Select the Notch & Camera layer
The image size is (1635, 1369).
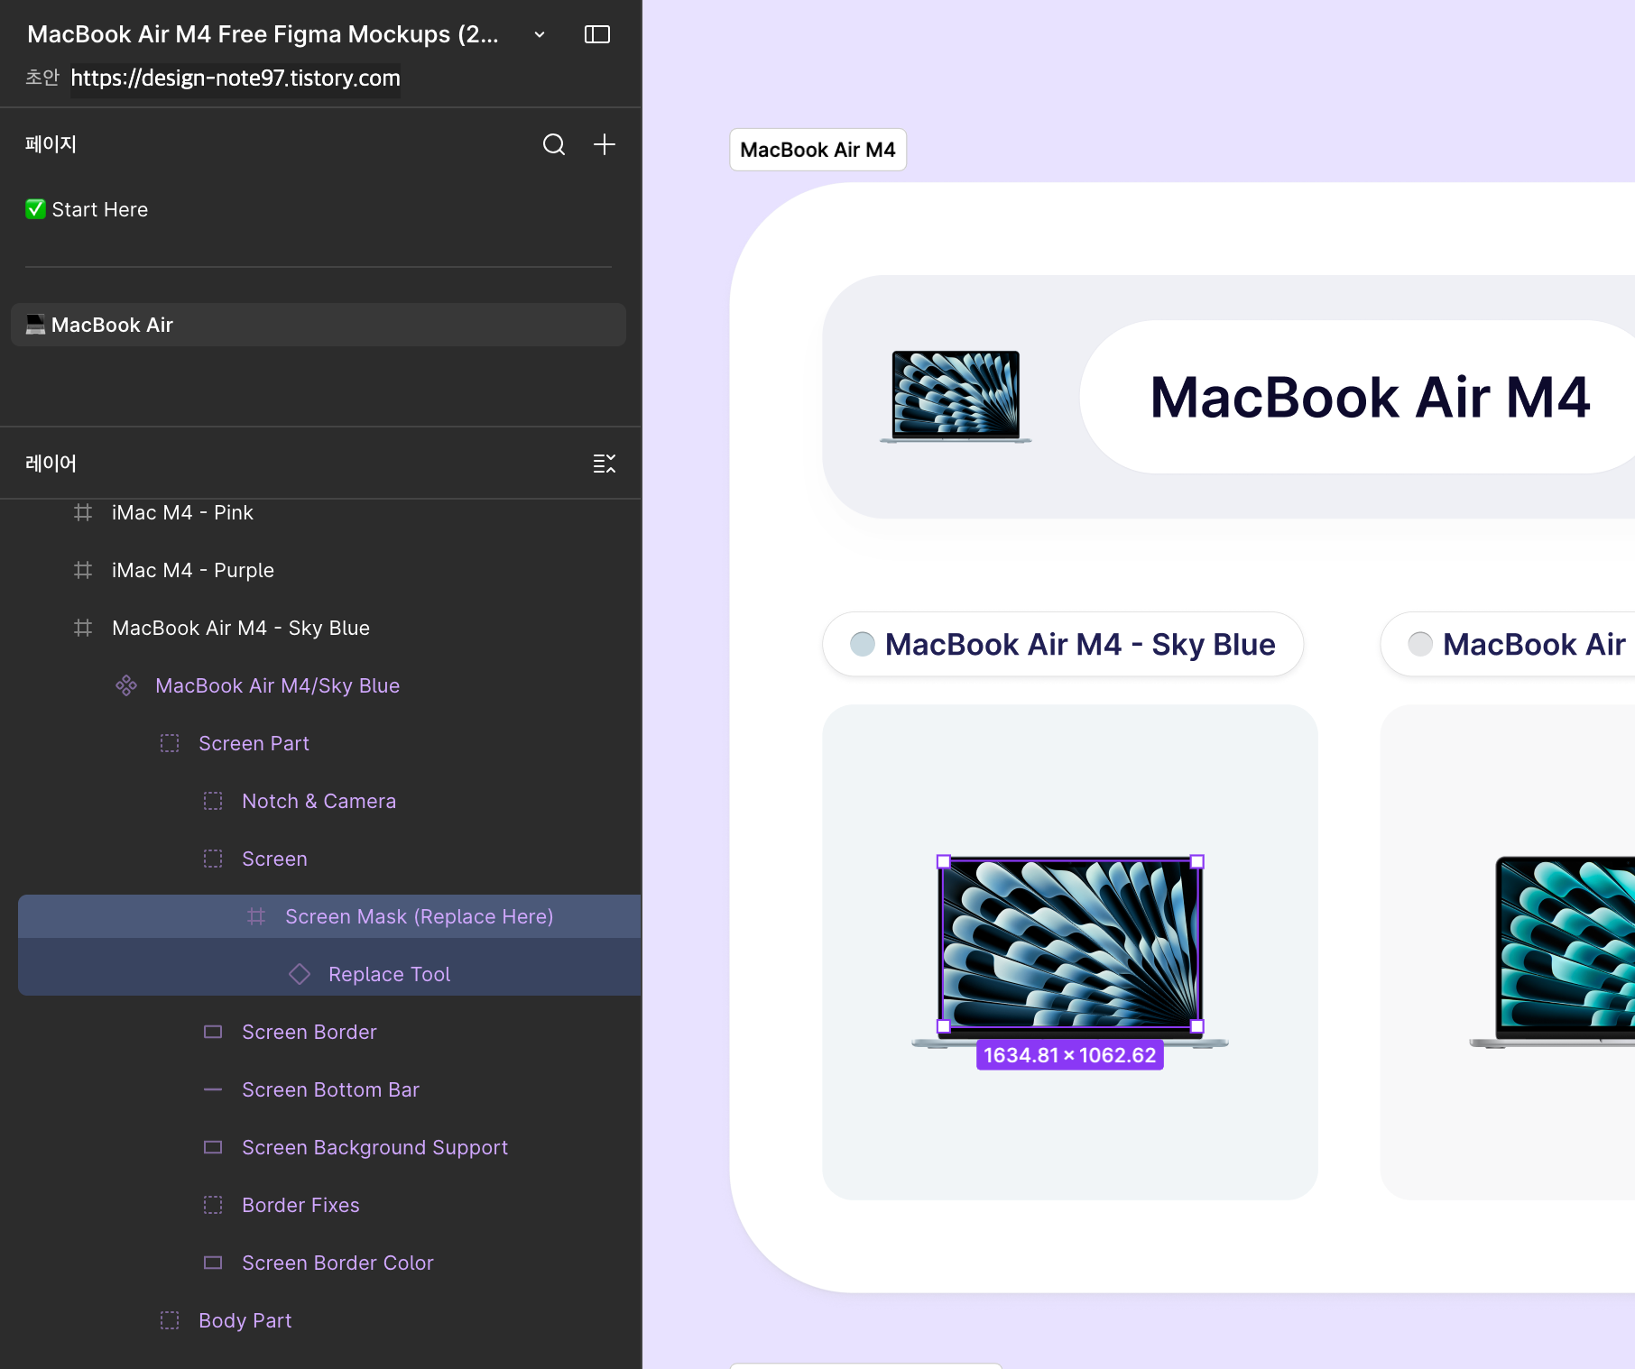click(319, 801)
